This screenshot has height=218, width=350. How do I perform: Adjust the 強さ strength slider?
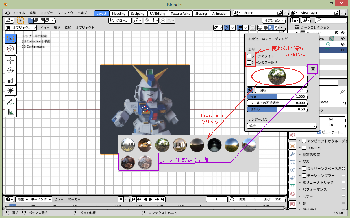pyautogui.click(x=277, y=96)
